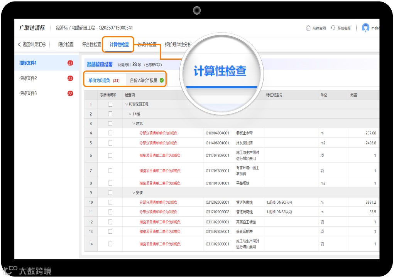Click red badge 23 beside 投标文件1

click(x=70, y=63)
